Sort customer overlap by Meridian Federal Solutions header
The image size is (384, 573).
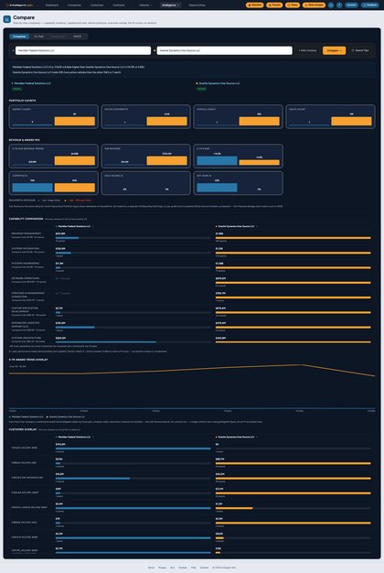75,437
